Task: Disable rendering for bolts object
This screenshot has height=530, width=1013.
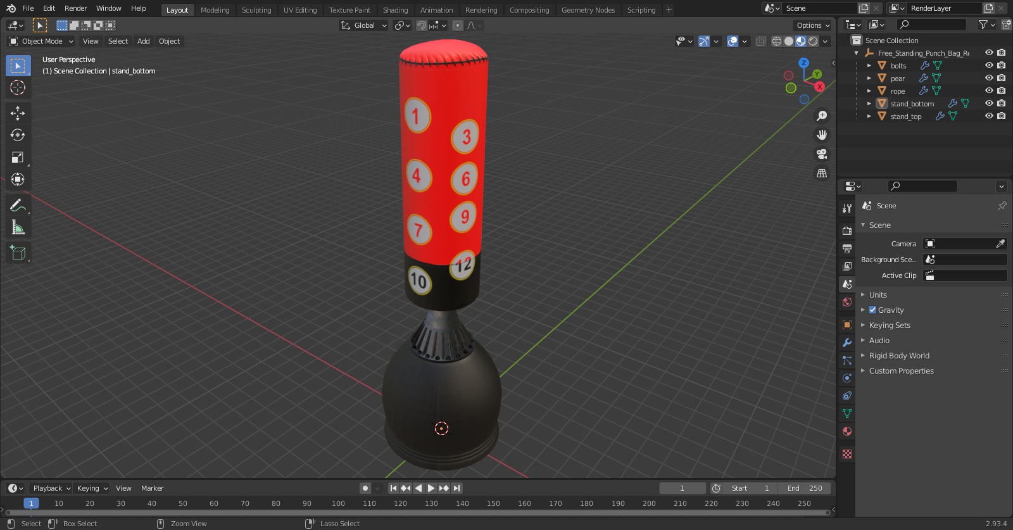Action: tap(1001, 65)
